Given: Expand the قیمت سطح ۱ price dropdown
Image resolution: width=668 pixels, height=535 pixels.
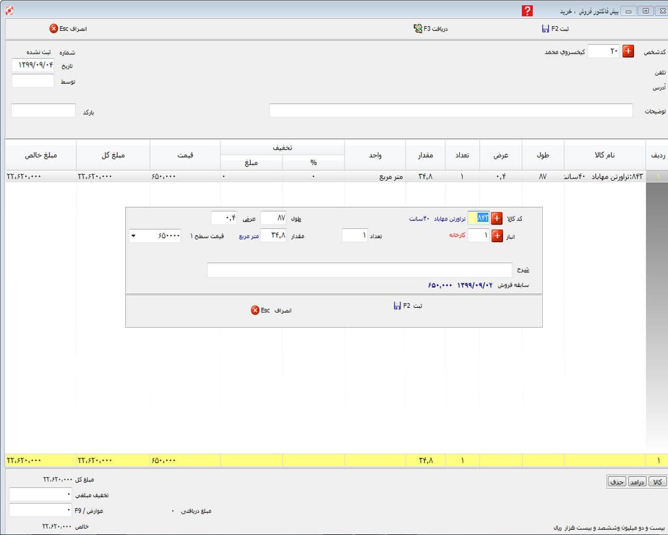Looking at the screenshot, I should pyautogui.click(x=133, y=236).
